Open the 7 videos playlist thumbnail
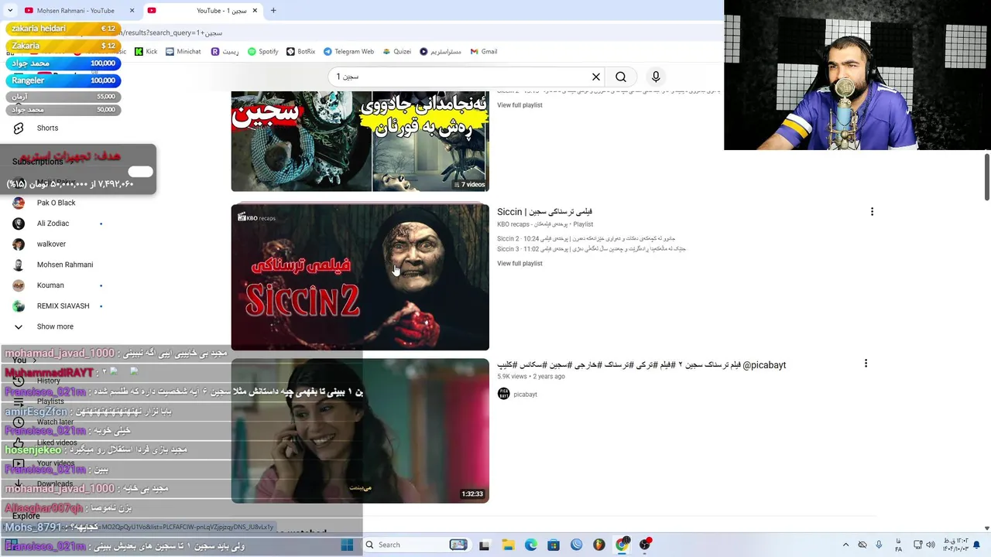991x557 pixels. pos(360,141)
